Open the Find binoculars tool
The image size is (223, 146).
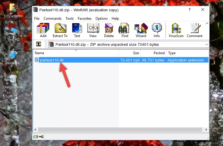125,30
